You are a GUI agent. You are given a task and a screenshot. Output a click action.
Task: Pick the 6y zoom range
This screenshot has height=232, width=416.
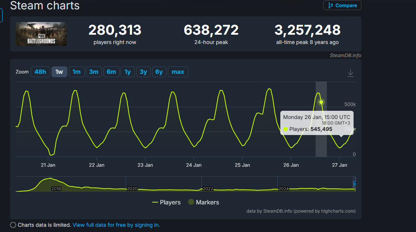[159, 72]
